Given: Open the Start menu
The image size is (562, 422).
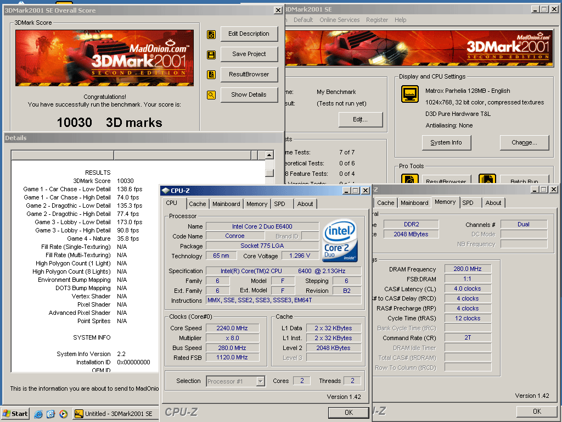Looking at the screenshot, I should pyautogui.click(x=15, y=414).
